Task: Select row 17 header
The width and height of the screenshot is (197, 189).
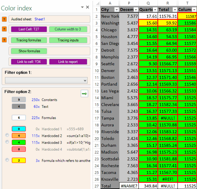Action: tap(97, 118)
